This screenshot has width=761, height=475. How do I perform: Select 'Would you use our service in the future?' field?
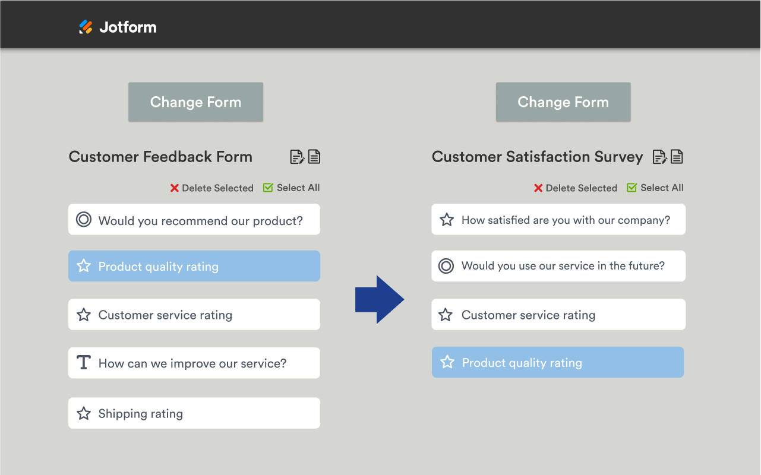pos(558,266)
